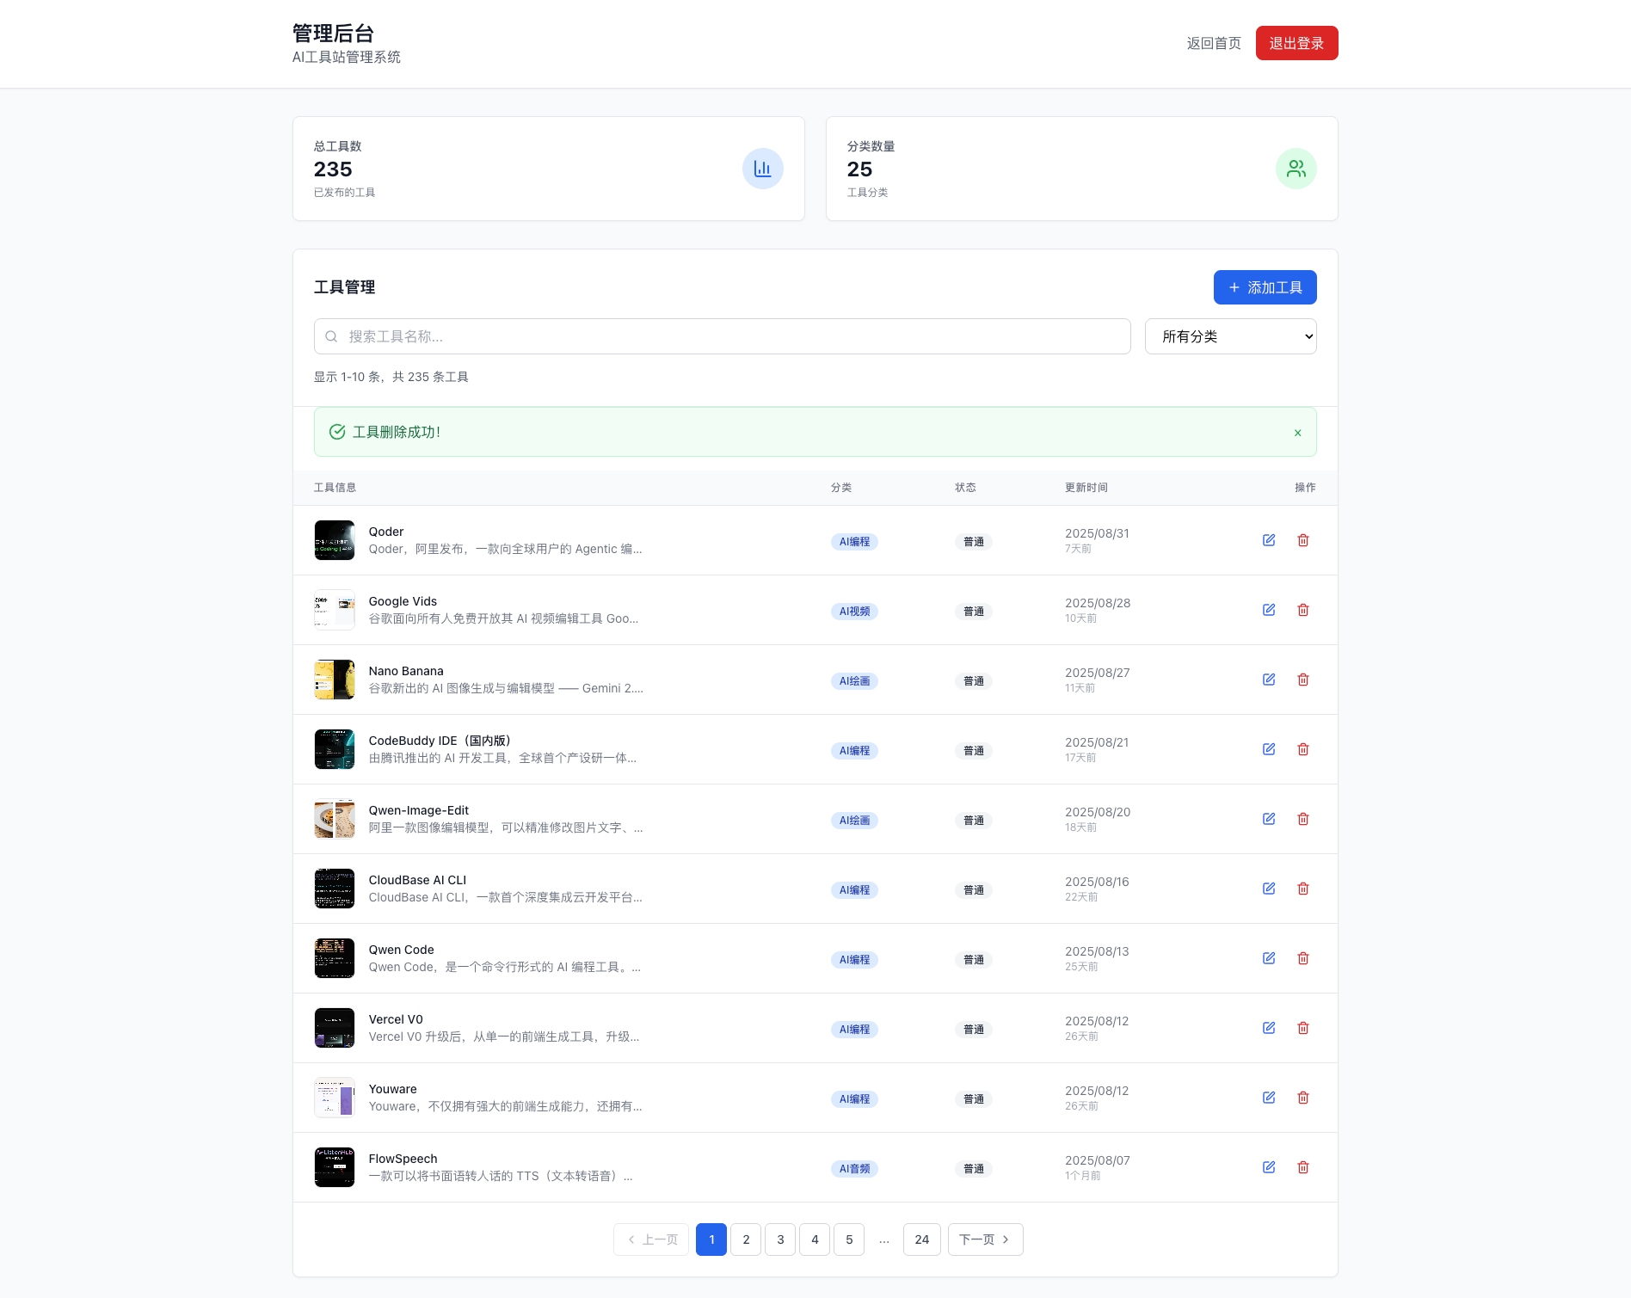Delete the Youware tool row

pos(1303,1098)
